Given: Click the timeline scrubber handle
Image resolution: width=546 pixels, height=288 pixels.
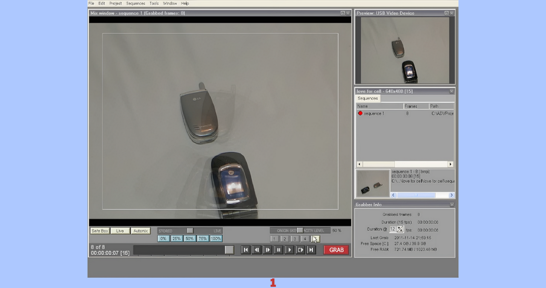Looking at the screenshot, I should click(229, 250).
